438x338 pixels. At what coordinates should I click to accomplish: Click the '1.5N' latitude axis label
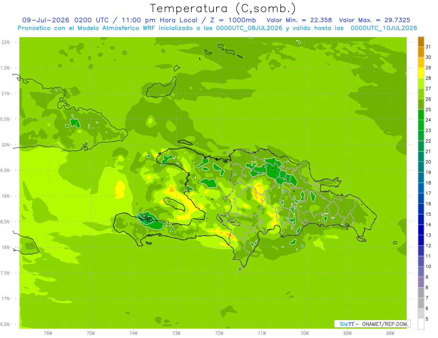(x=5, y=68)
